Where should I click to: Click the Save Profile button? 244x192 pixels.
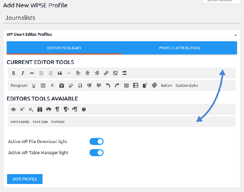(x=25, y=179)
